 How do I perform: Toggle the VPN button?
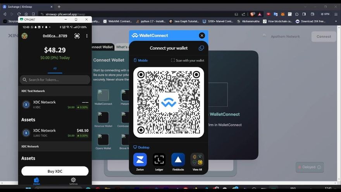click(325, 14)
